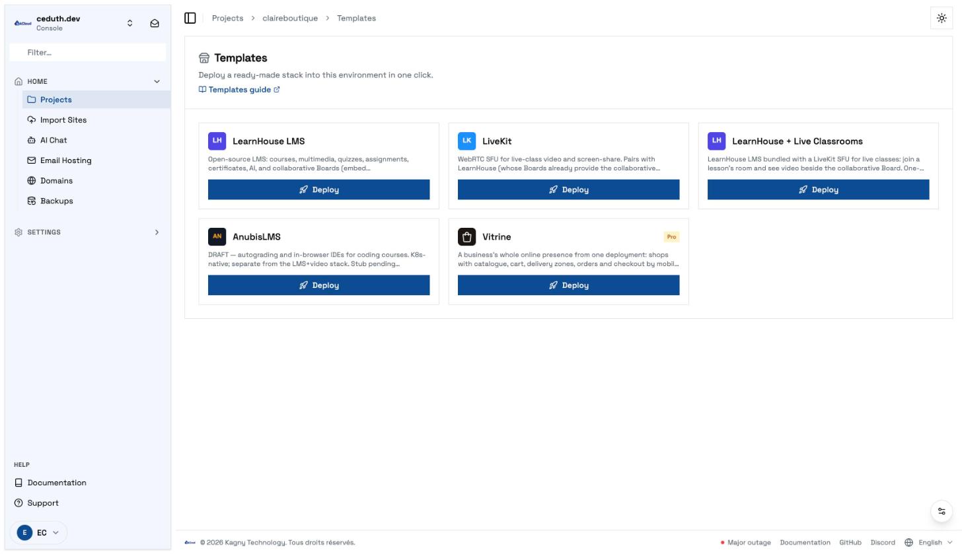Viewport: 962px width, 554px height.
Task: Go to claireboutique breadcrumb
Action: [x=290, y=18]
